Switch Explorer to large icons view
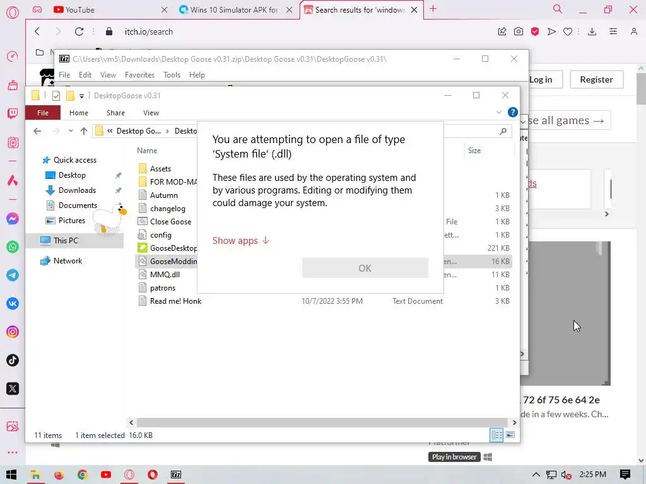The image size is (646, 484). point(510,435)
